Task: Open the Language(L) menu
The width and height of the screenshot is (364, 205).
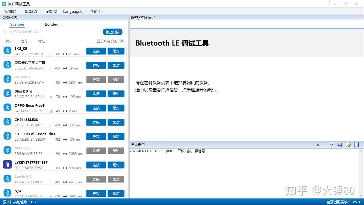Action: 74,11
